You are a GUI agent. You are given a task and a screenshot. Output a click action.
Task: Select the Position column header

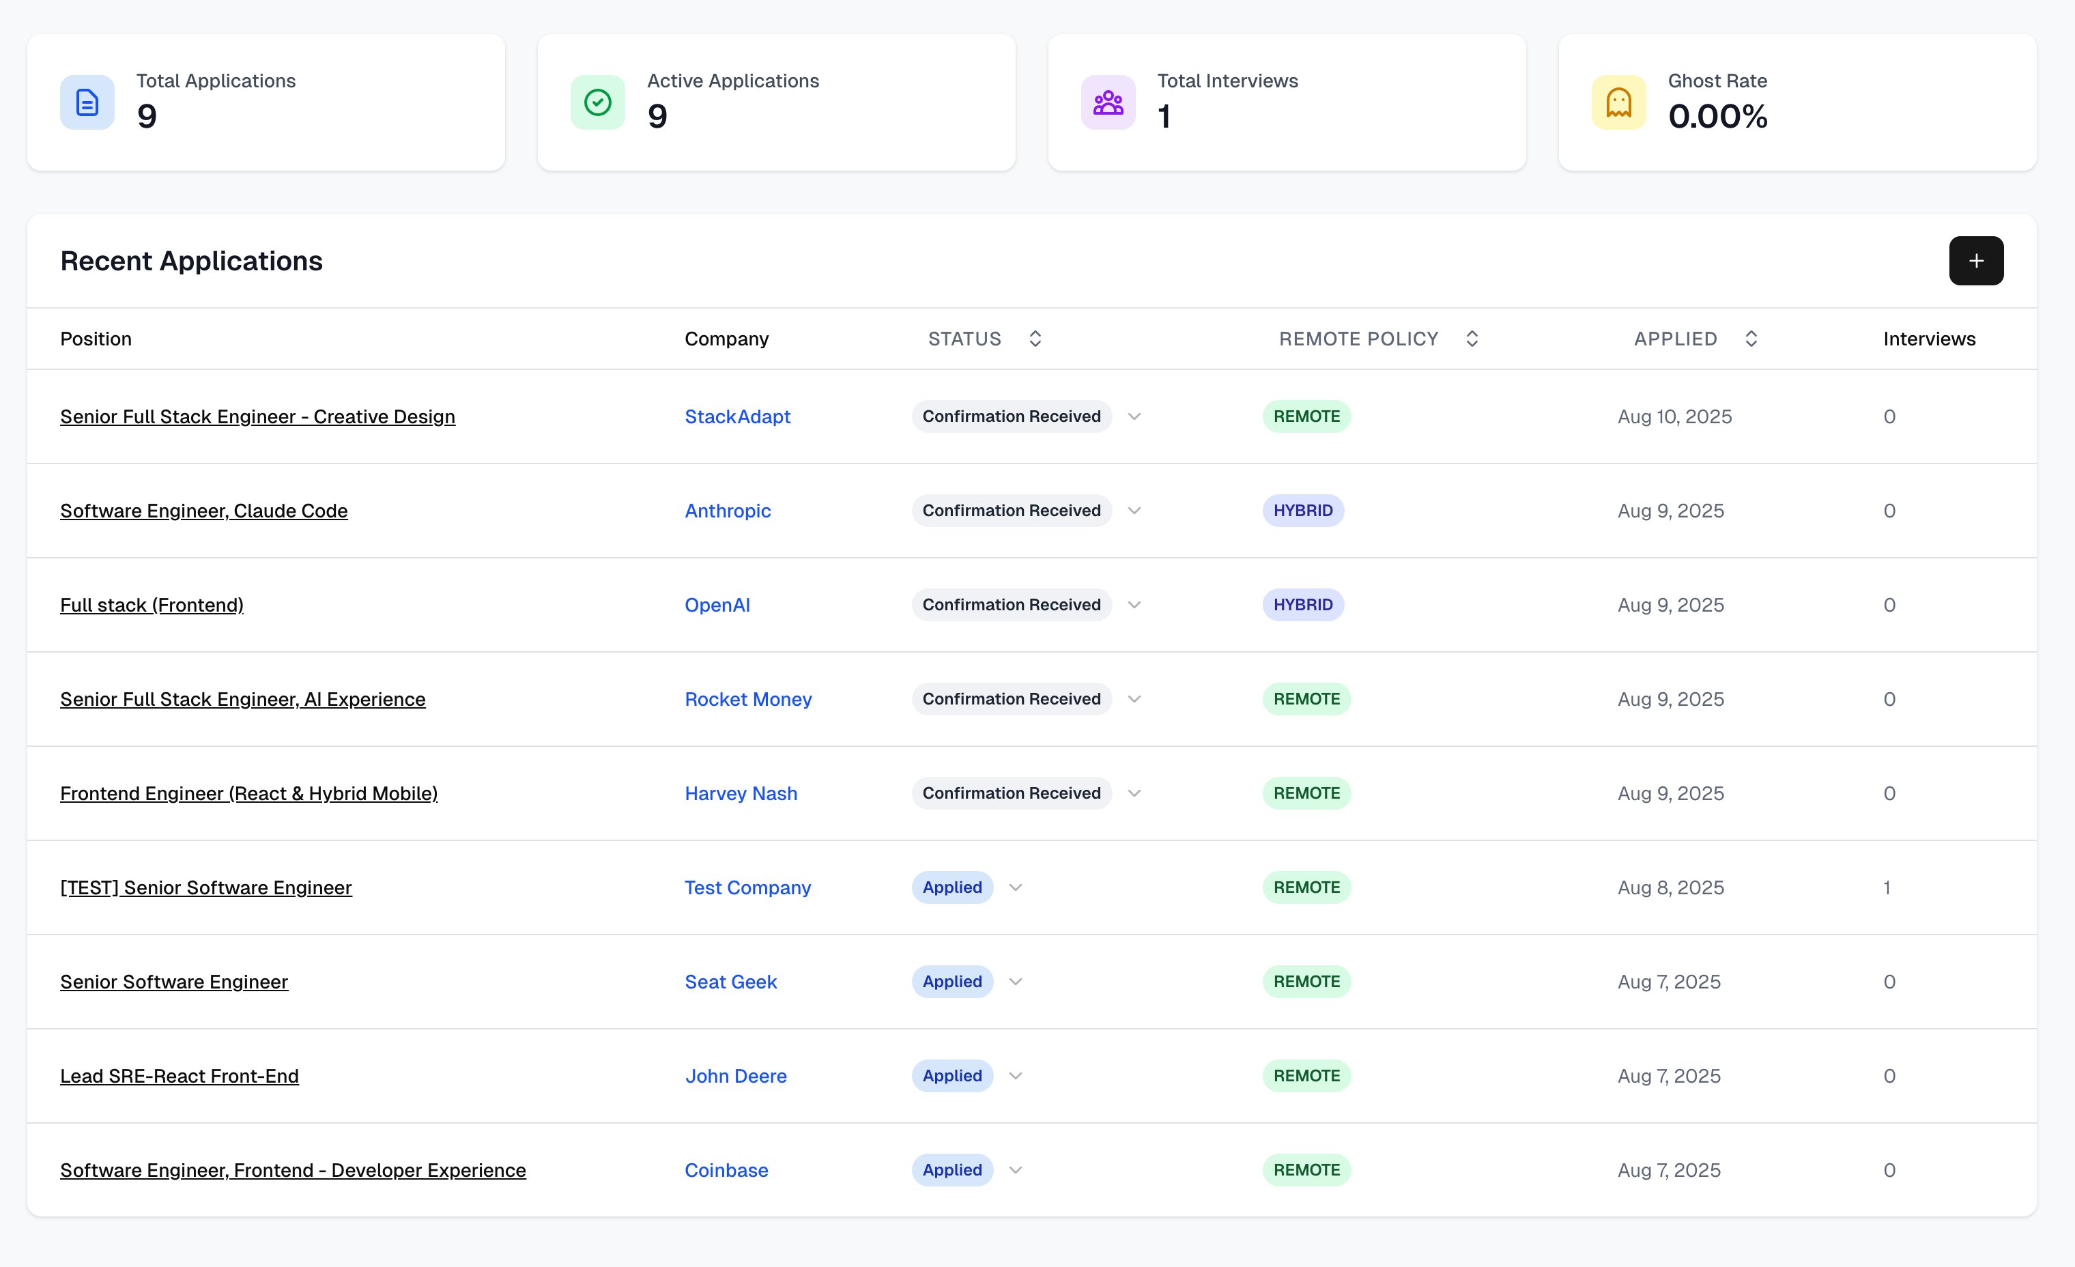[x=96, y=338]
